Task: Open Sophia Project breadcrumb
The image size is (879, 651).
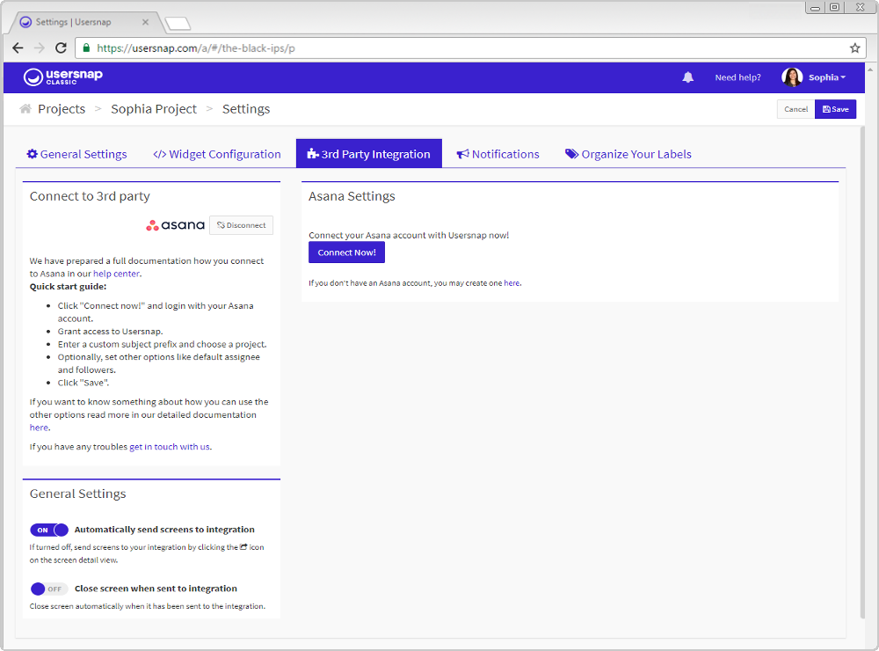Action: [x=154, y=109]
